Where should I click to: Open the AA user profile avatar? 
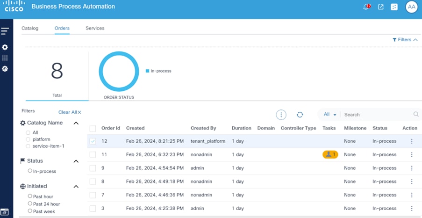click(x=411, y=7)
